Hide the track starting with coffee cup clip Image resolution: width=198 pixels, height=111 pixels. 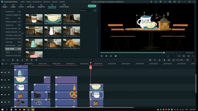pos(9,80)
